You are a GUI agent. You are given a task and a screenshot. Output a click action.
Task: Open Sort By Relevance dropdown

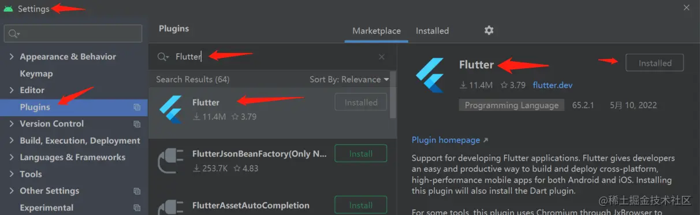(349, 79)
